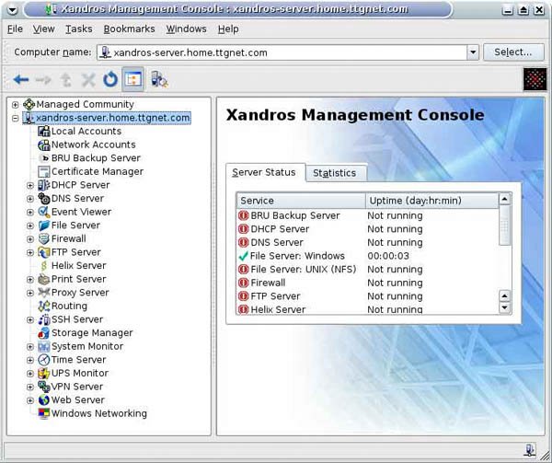
Task: Click the Back arrow in the toolbar
Action: [x=20, y=80]
